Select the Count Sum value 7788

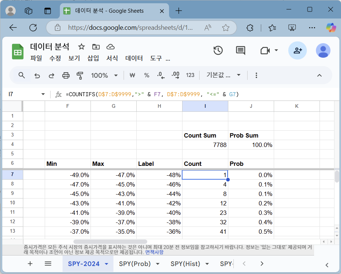205,145
